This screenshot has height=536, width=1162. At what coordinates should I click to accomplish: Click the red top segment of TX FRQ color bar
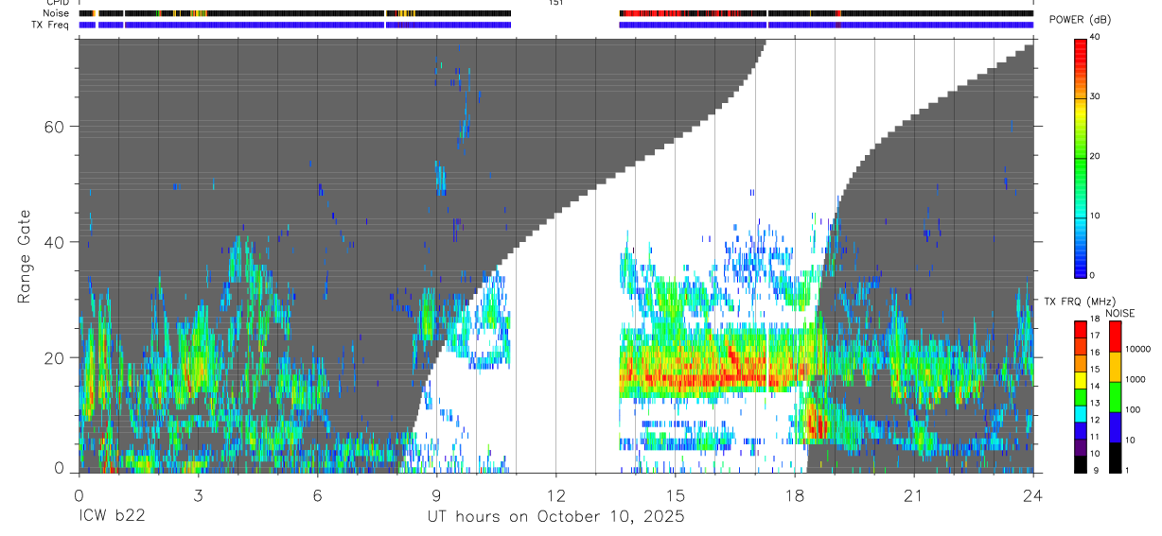click(1080, 327)
